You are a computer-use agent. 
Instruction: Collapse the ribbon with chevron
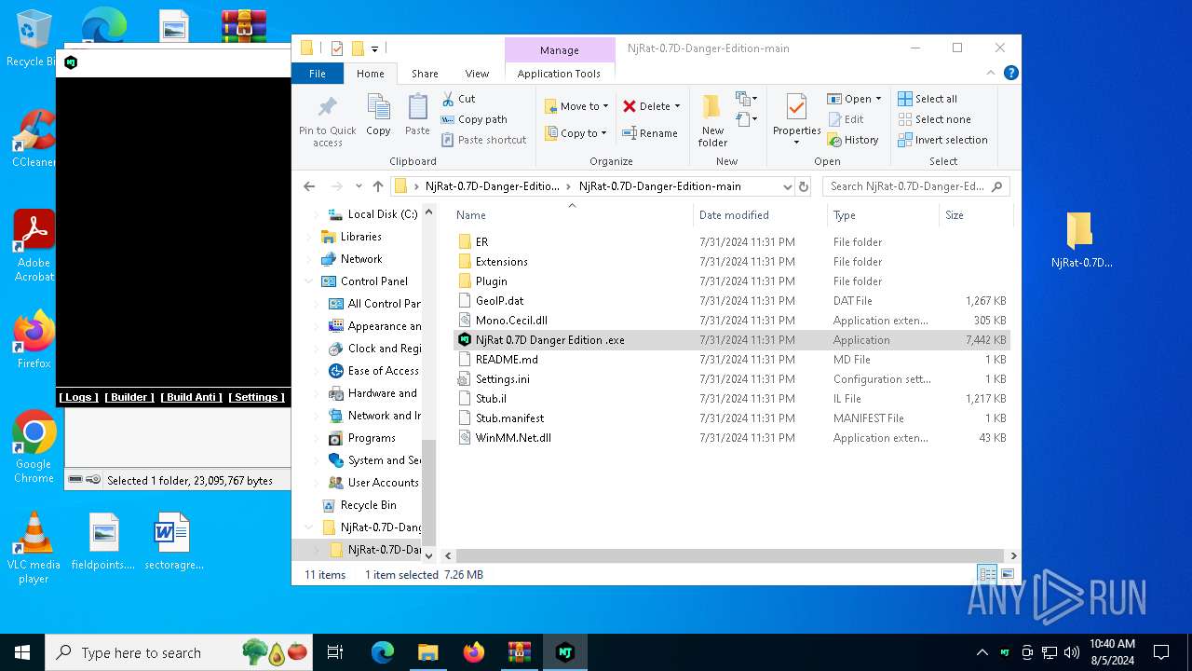click(991, 73)
